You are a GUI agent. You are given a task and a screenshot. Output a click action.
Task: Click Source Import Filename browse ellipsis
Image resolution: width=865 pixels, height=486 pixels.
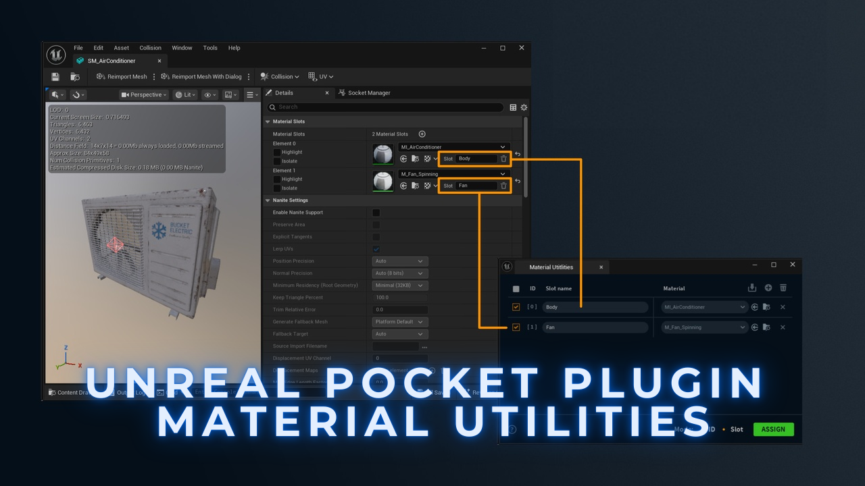pos(424,346)
